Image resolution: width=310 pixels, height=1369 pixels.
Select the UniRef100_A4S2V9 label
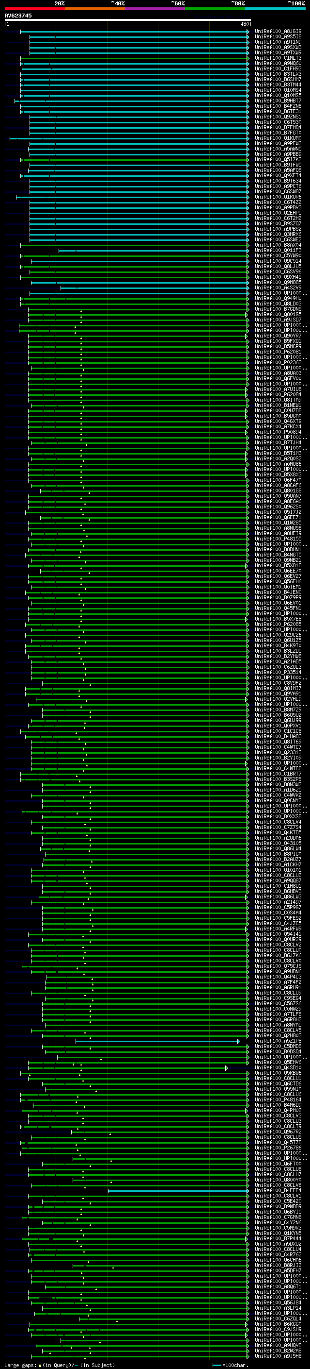click(278, 288)
